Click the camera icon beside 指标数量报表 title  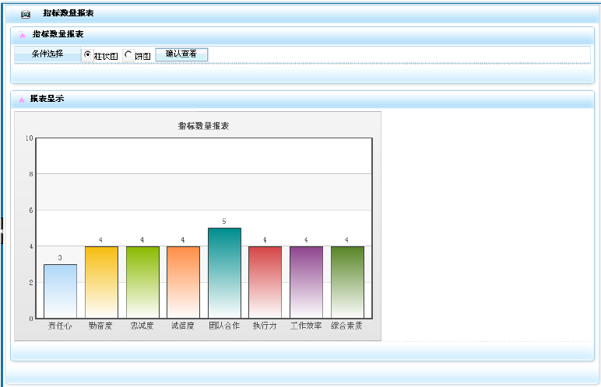pyautogui.click(x=26, y=14)
